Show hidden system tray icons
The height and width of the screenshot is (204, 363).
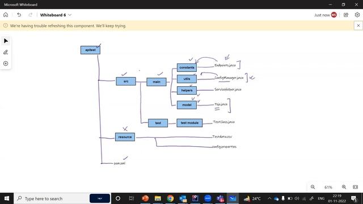pos(269,198)
